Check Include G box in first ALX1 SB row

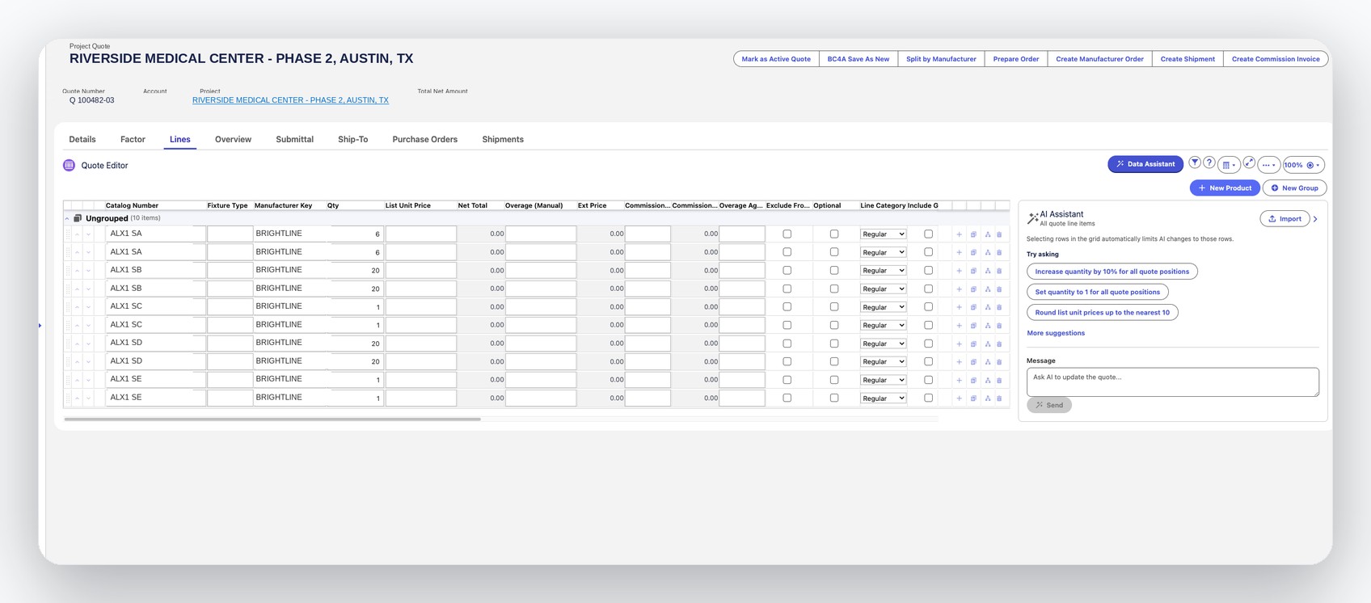tap(928, 271)
